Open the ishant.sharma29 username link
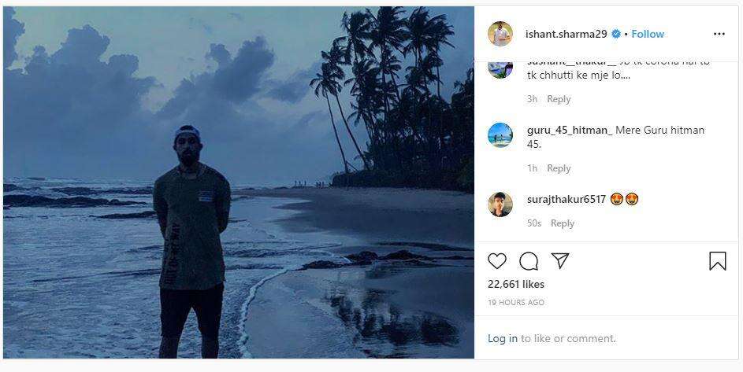The width and height of the screenshot is (743, 372). tap(567, 34)
